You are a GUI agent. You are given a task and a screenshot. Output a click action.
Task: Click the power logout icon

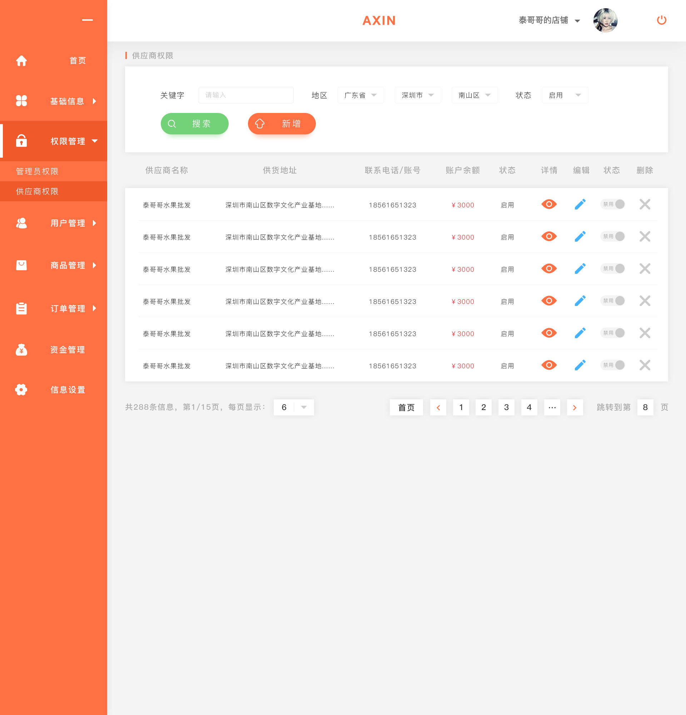pyautogui.click(x=661, y=20)
